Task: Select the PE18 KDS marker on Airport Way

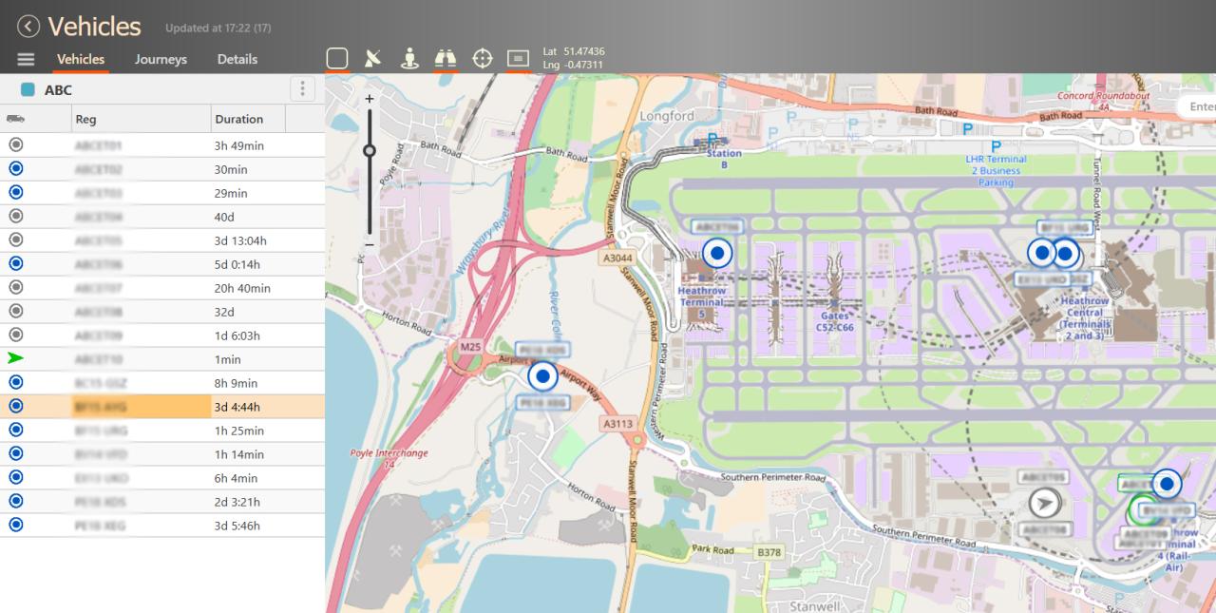Action: click(541, 376)
